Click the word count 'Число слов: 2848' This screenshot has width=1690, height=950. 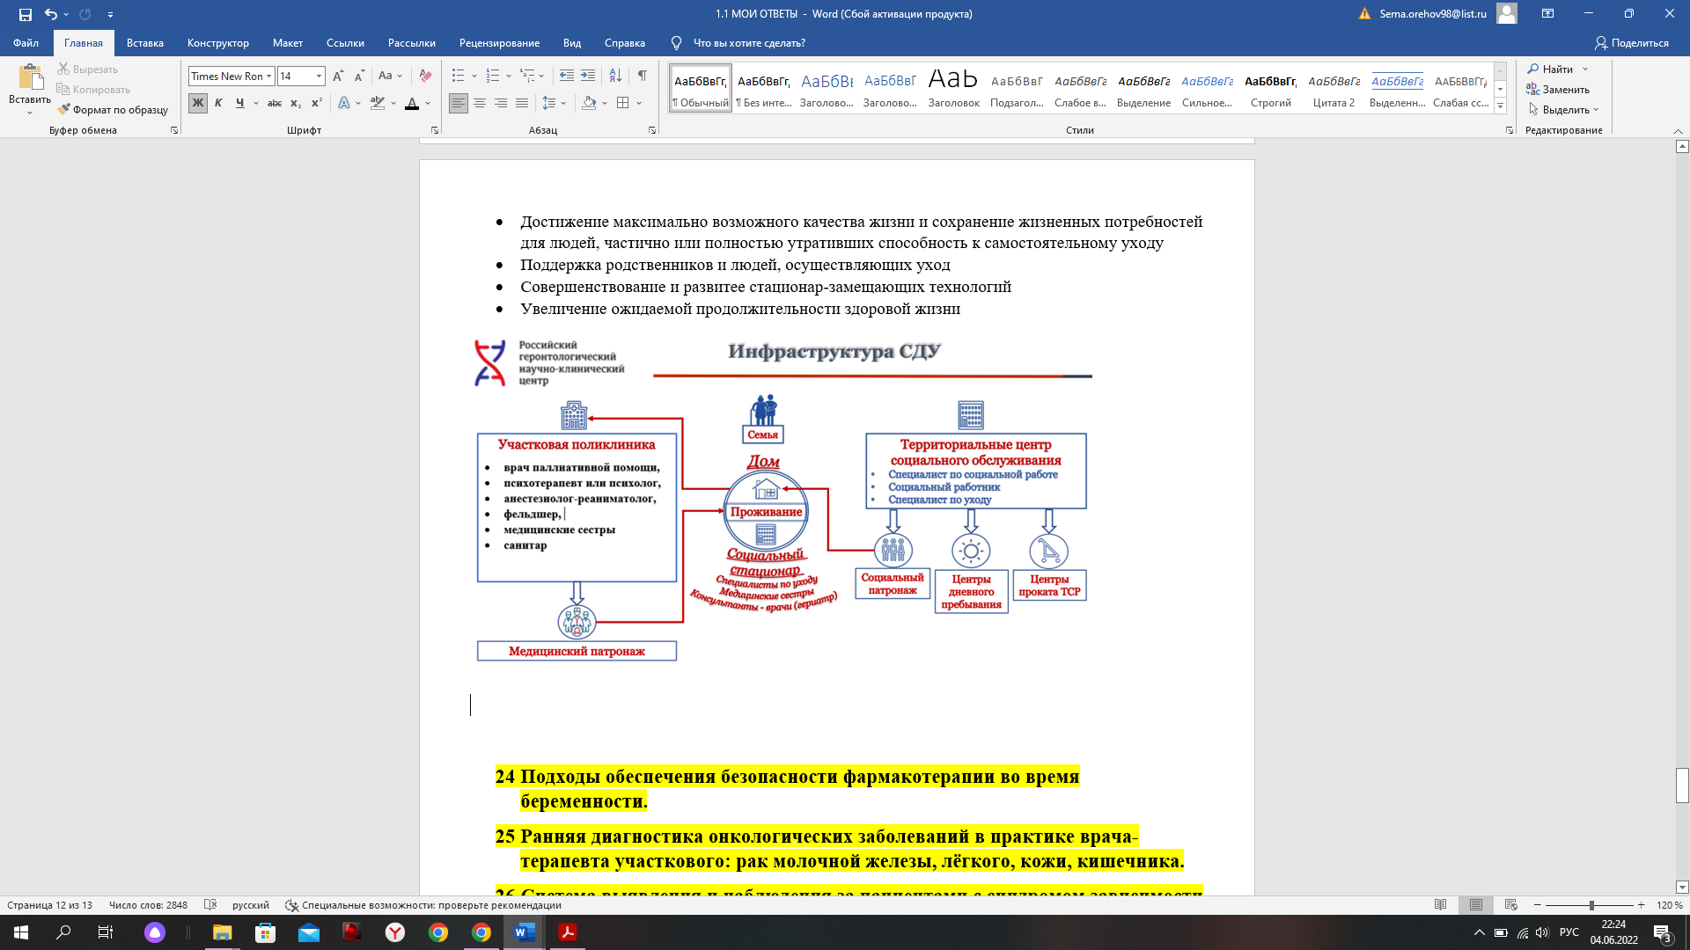point(148,905)
